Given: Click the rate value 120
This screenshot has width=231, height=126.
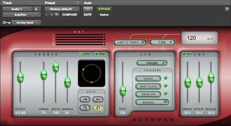Looking at the screenshot, I should (122, 113).
